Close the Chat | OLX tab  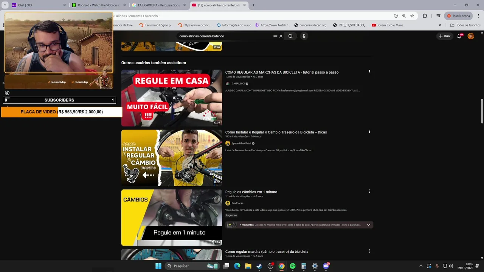[x=64, y=5]
